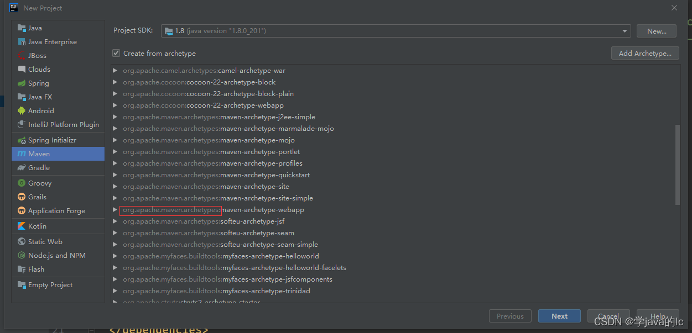Select Java project type

pos(58,28)
